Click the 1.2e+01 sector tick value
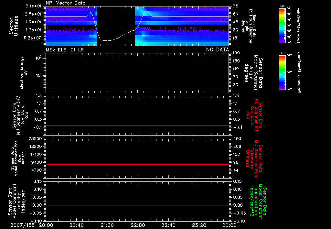Image resolution: width=331 pixels, height=229 pixels. 33,30
